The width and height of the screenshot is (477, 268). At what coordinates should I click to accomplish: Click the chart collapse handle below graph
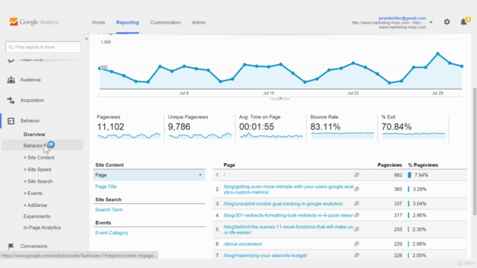pos(280,98)
